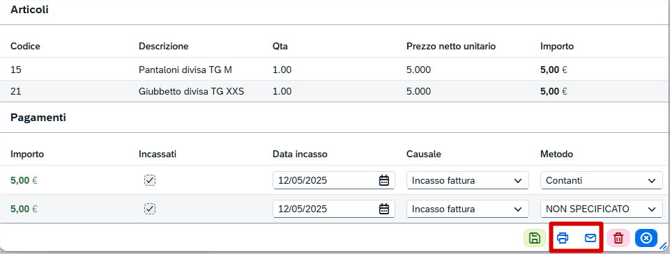Select the Giubbetto divisa TG XXS description

192,91
